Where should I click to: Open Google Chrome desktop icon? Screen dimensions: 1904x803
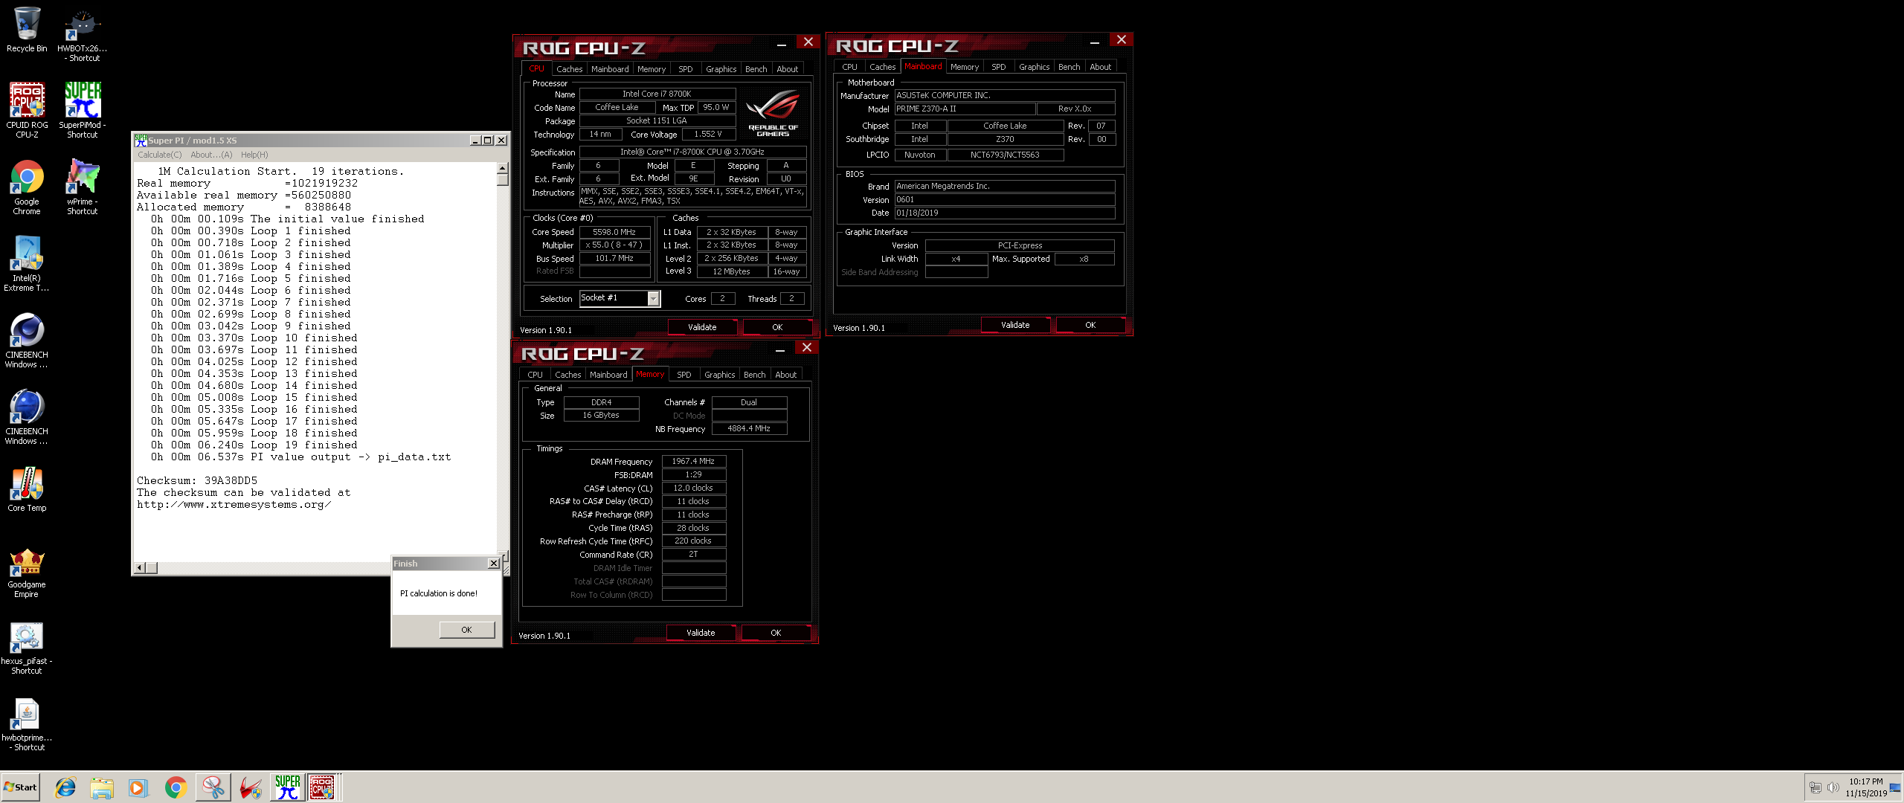27,187
